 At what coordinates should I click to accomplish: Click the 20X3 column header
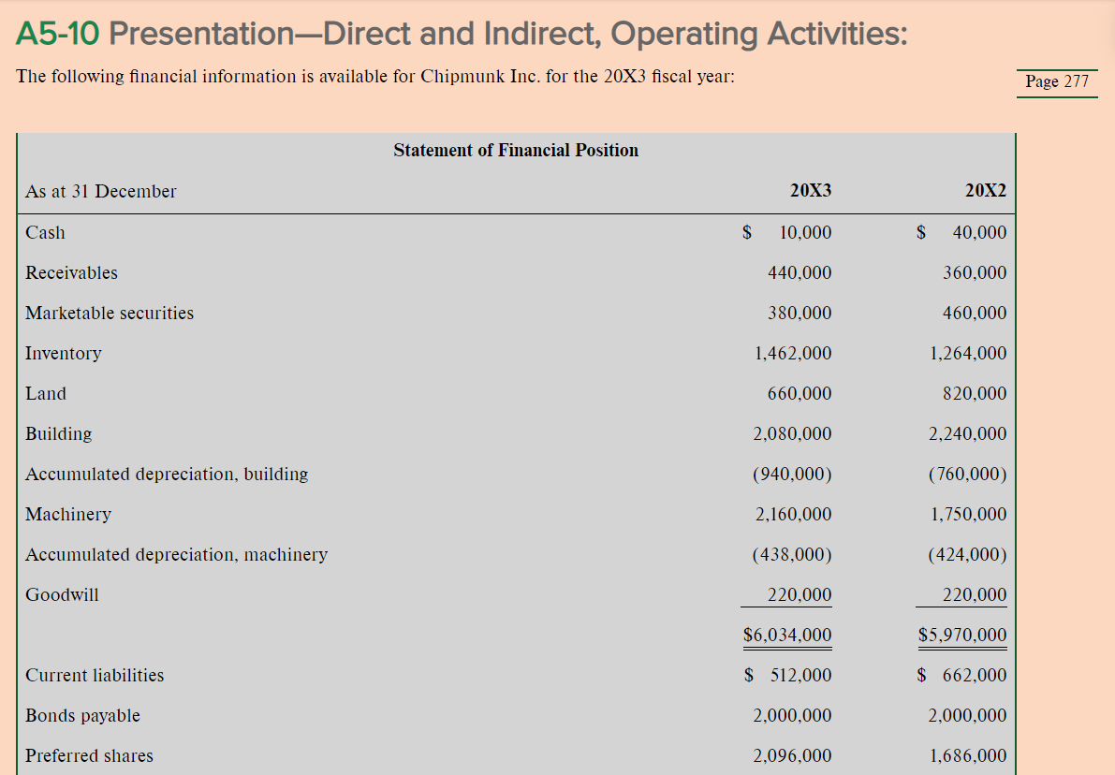[x=810, y=191]
